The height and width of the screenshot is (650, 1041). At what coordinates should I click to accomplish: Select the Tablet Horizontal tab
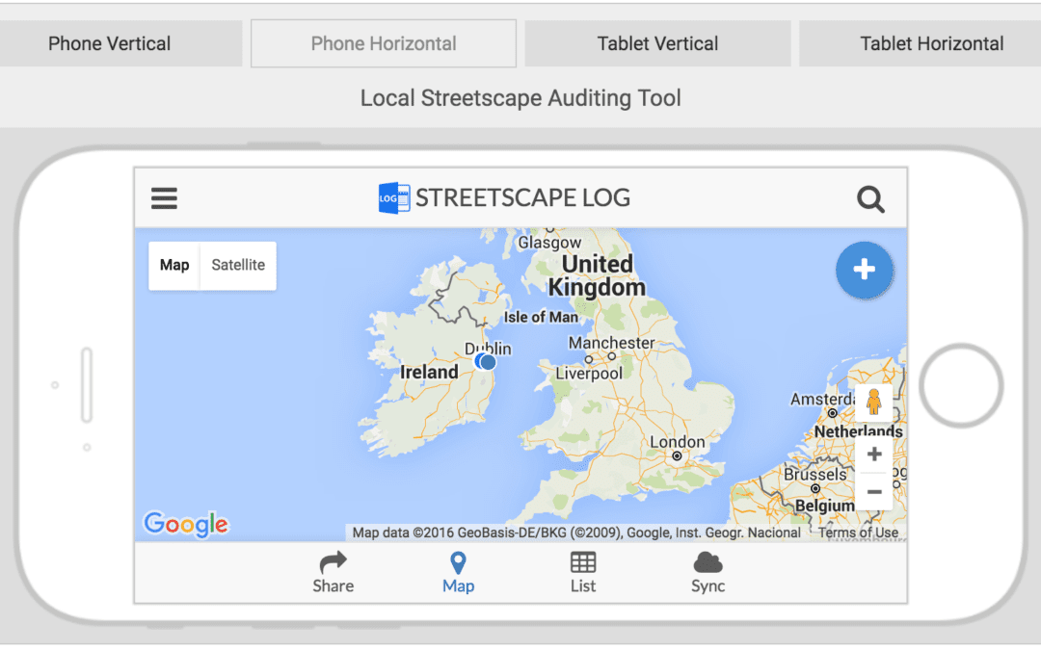921,43
